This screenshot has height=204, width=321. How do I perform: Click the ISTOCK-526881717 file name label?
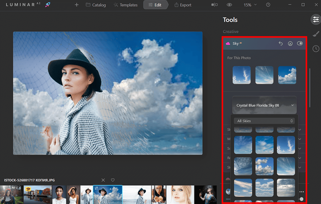29,180
